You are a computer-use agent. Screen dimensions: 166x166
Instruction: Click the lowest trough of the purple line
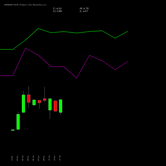(x=77, y=78)
